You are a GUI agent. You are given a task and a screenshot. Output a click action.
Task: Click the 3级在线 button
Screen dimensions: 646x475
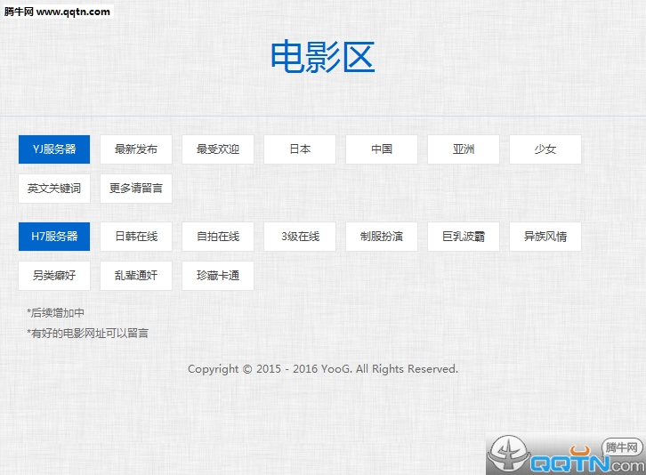(x=300, y=237)
